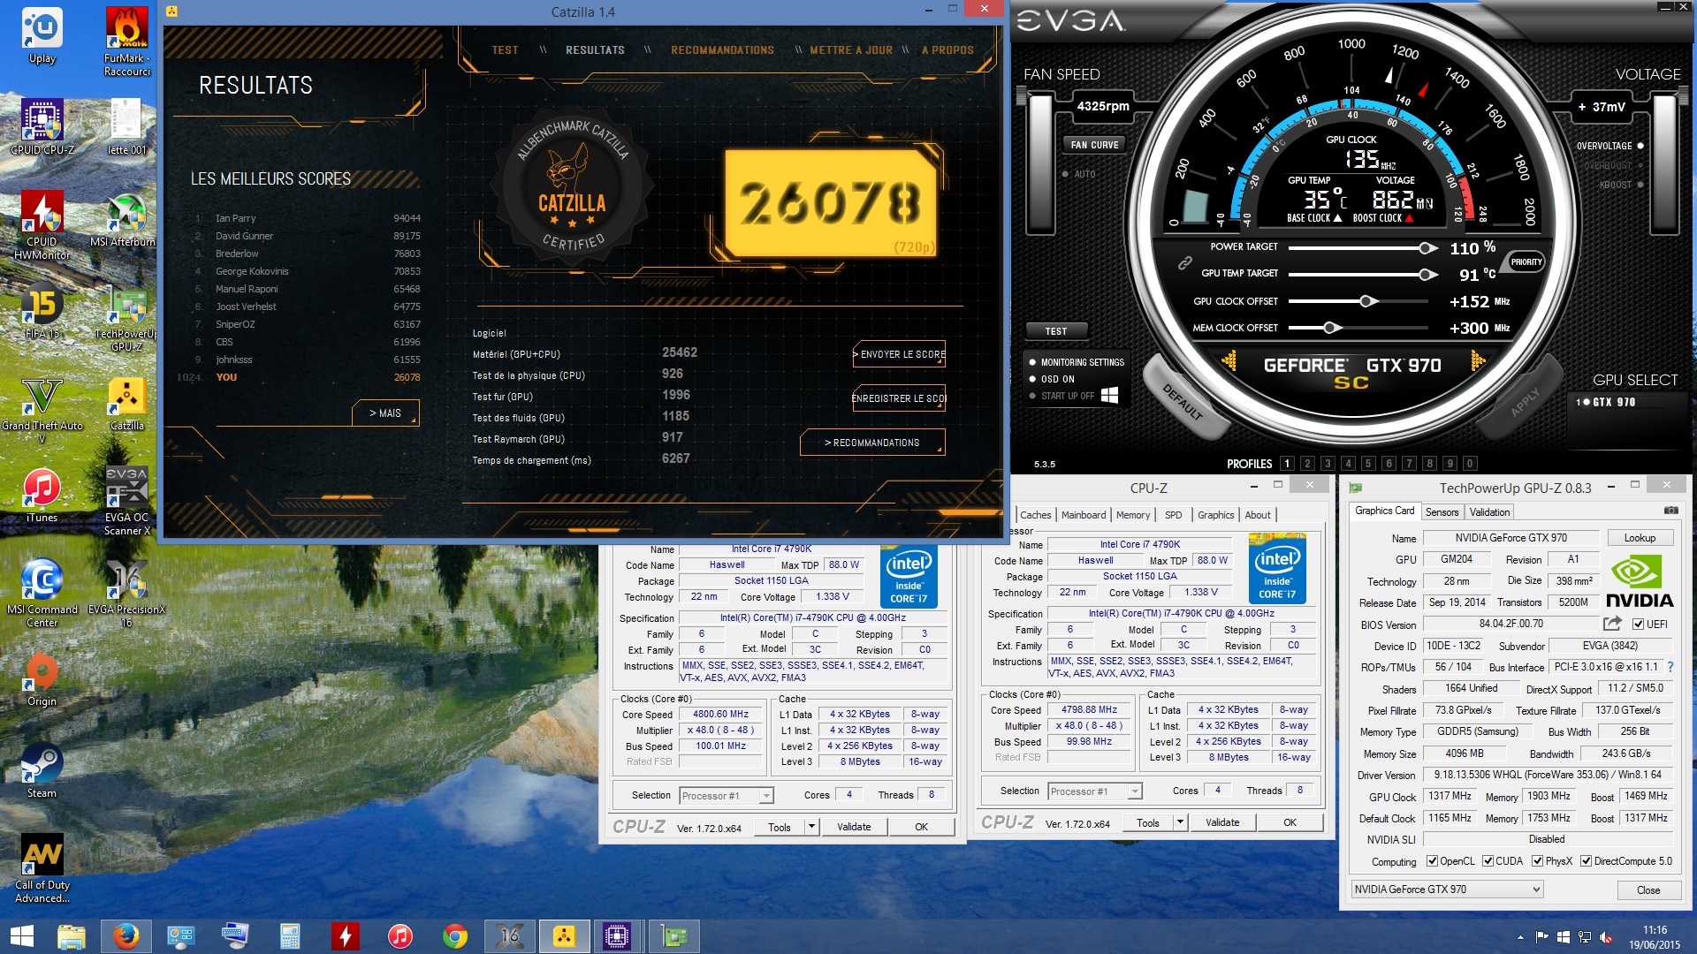Open the Mainboard tab in CPU-Z

point(1084,515)
